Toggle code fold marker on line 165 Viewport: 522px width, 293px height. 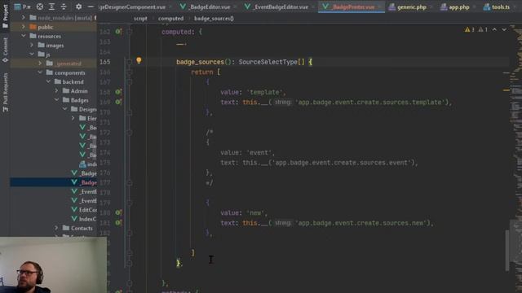(130, 62)
